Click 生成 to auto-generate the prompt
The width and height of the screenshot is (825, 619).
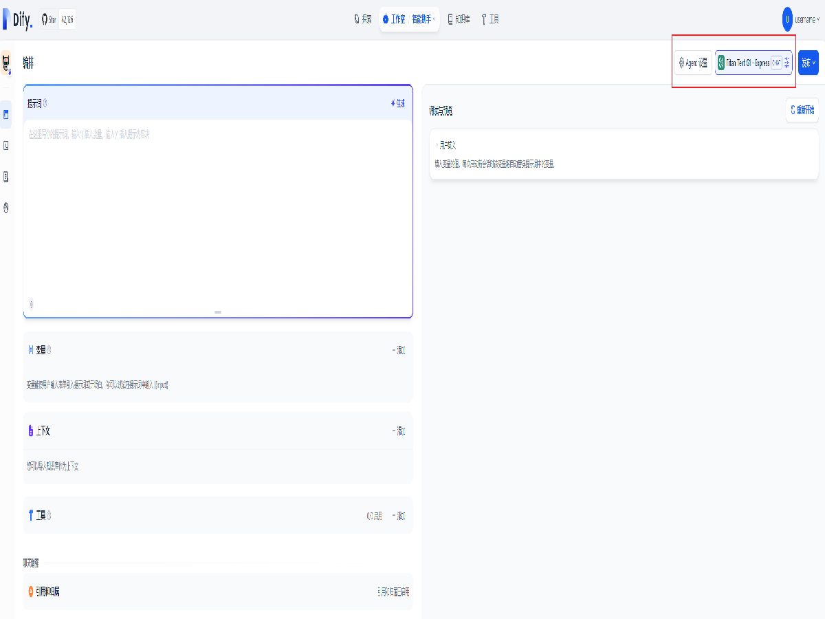tap(398, 104)
